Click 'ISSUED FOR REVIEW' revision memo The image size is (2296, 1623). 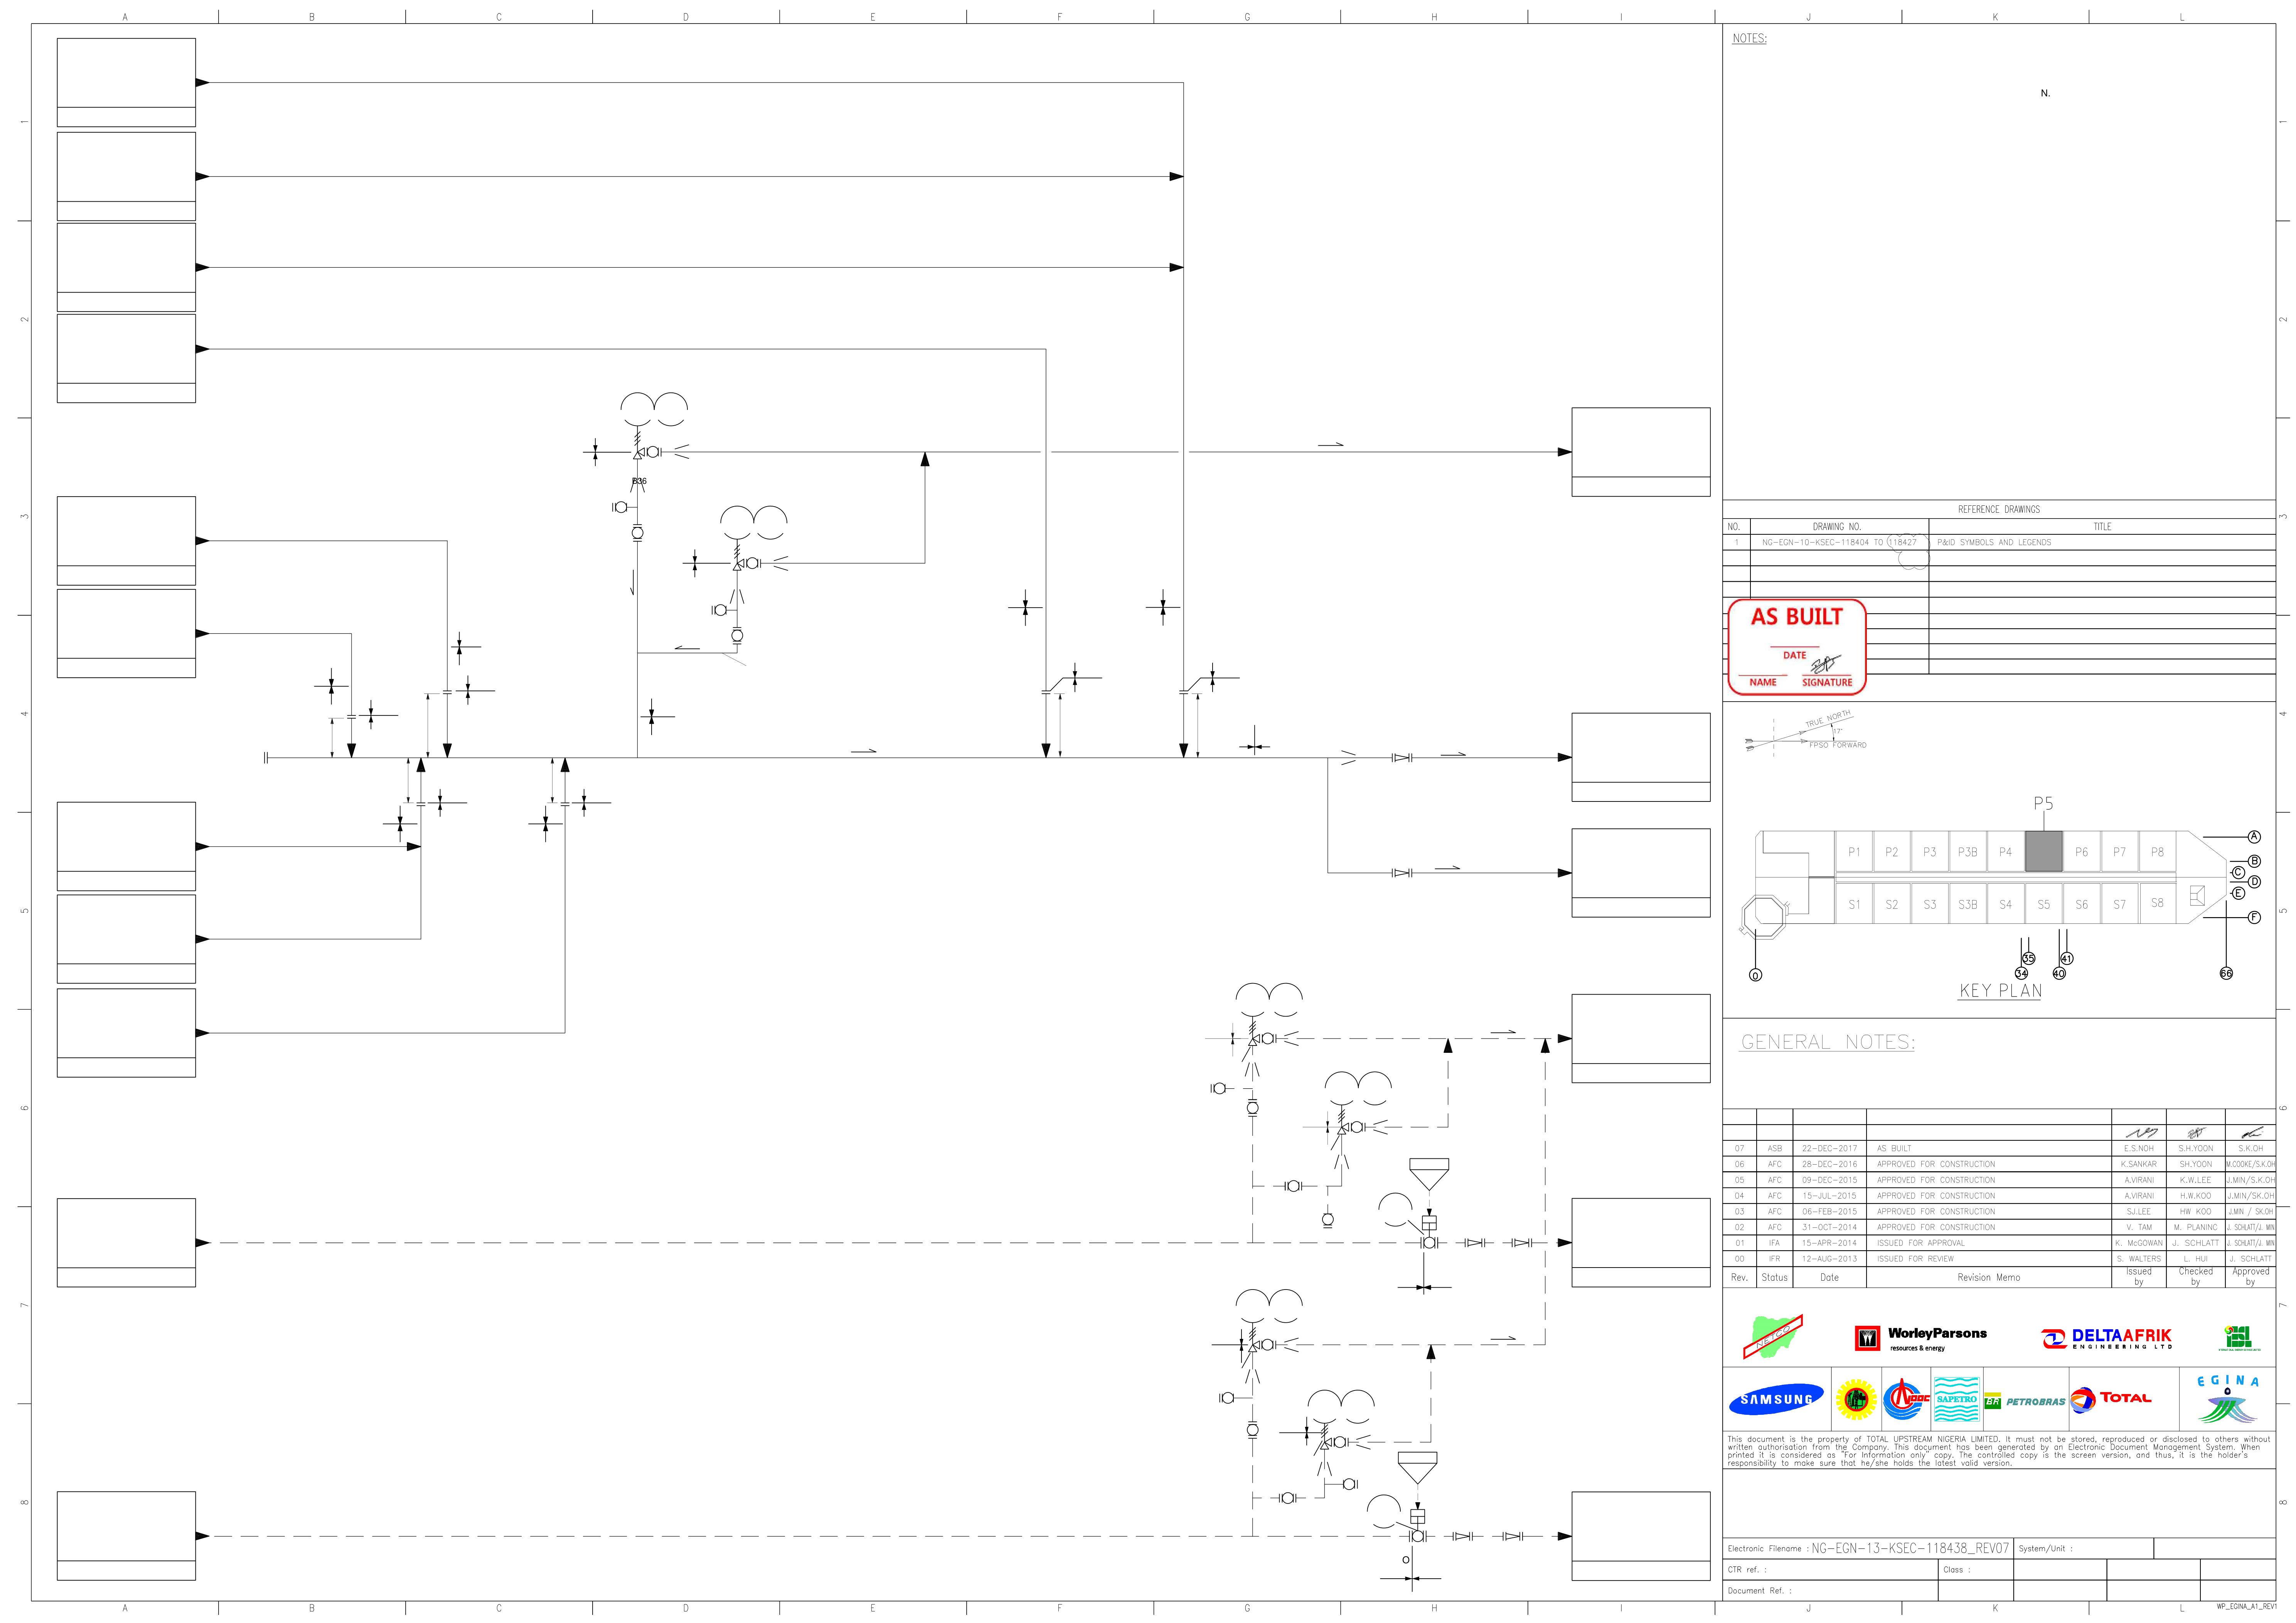(x=1915, y=1259)
